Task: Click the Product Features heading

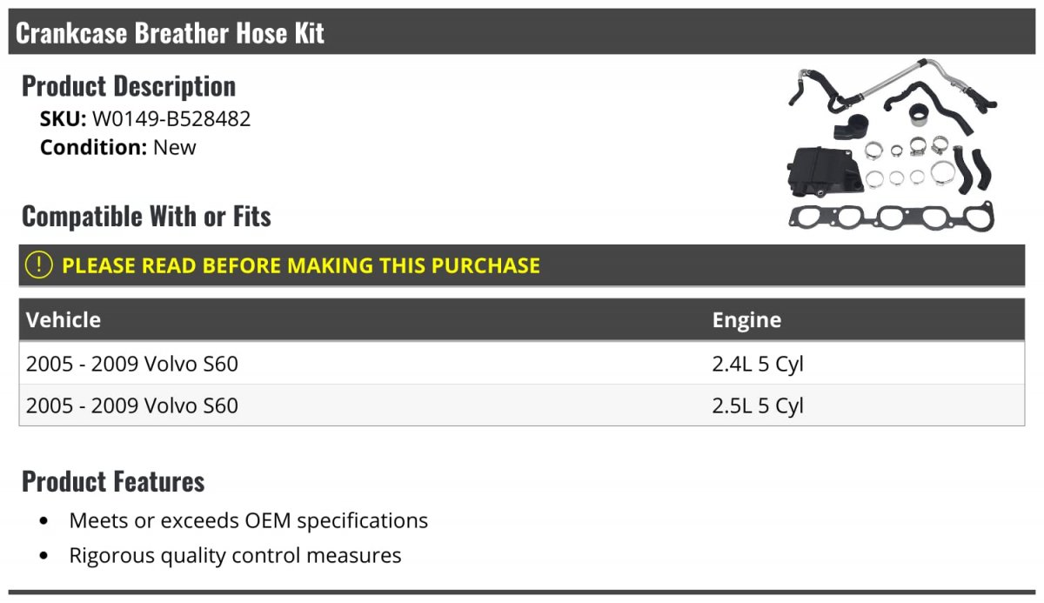Action: tap(113, 481)
